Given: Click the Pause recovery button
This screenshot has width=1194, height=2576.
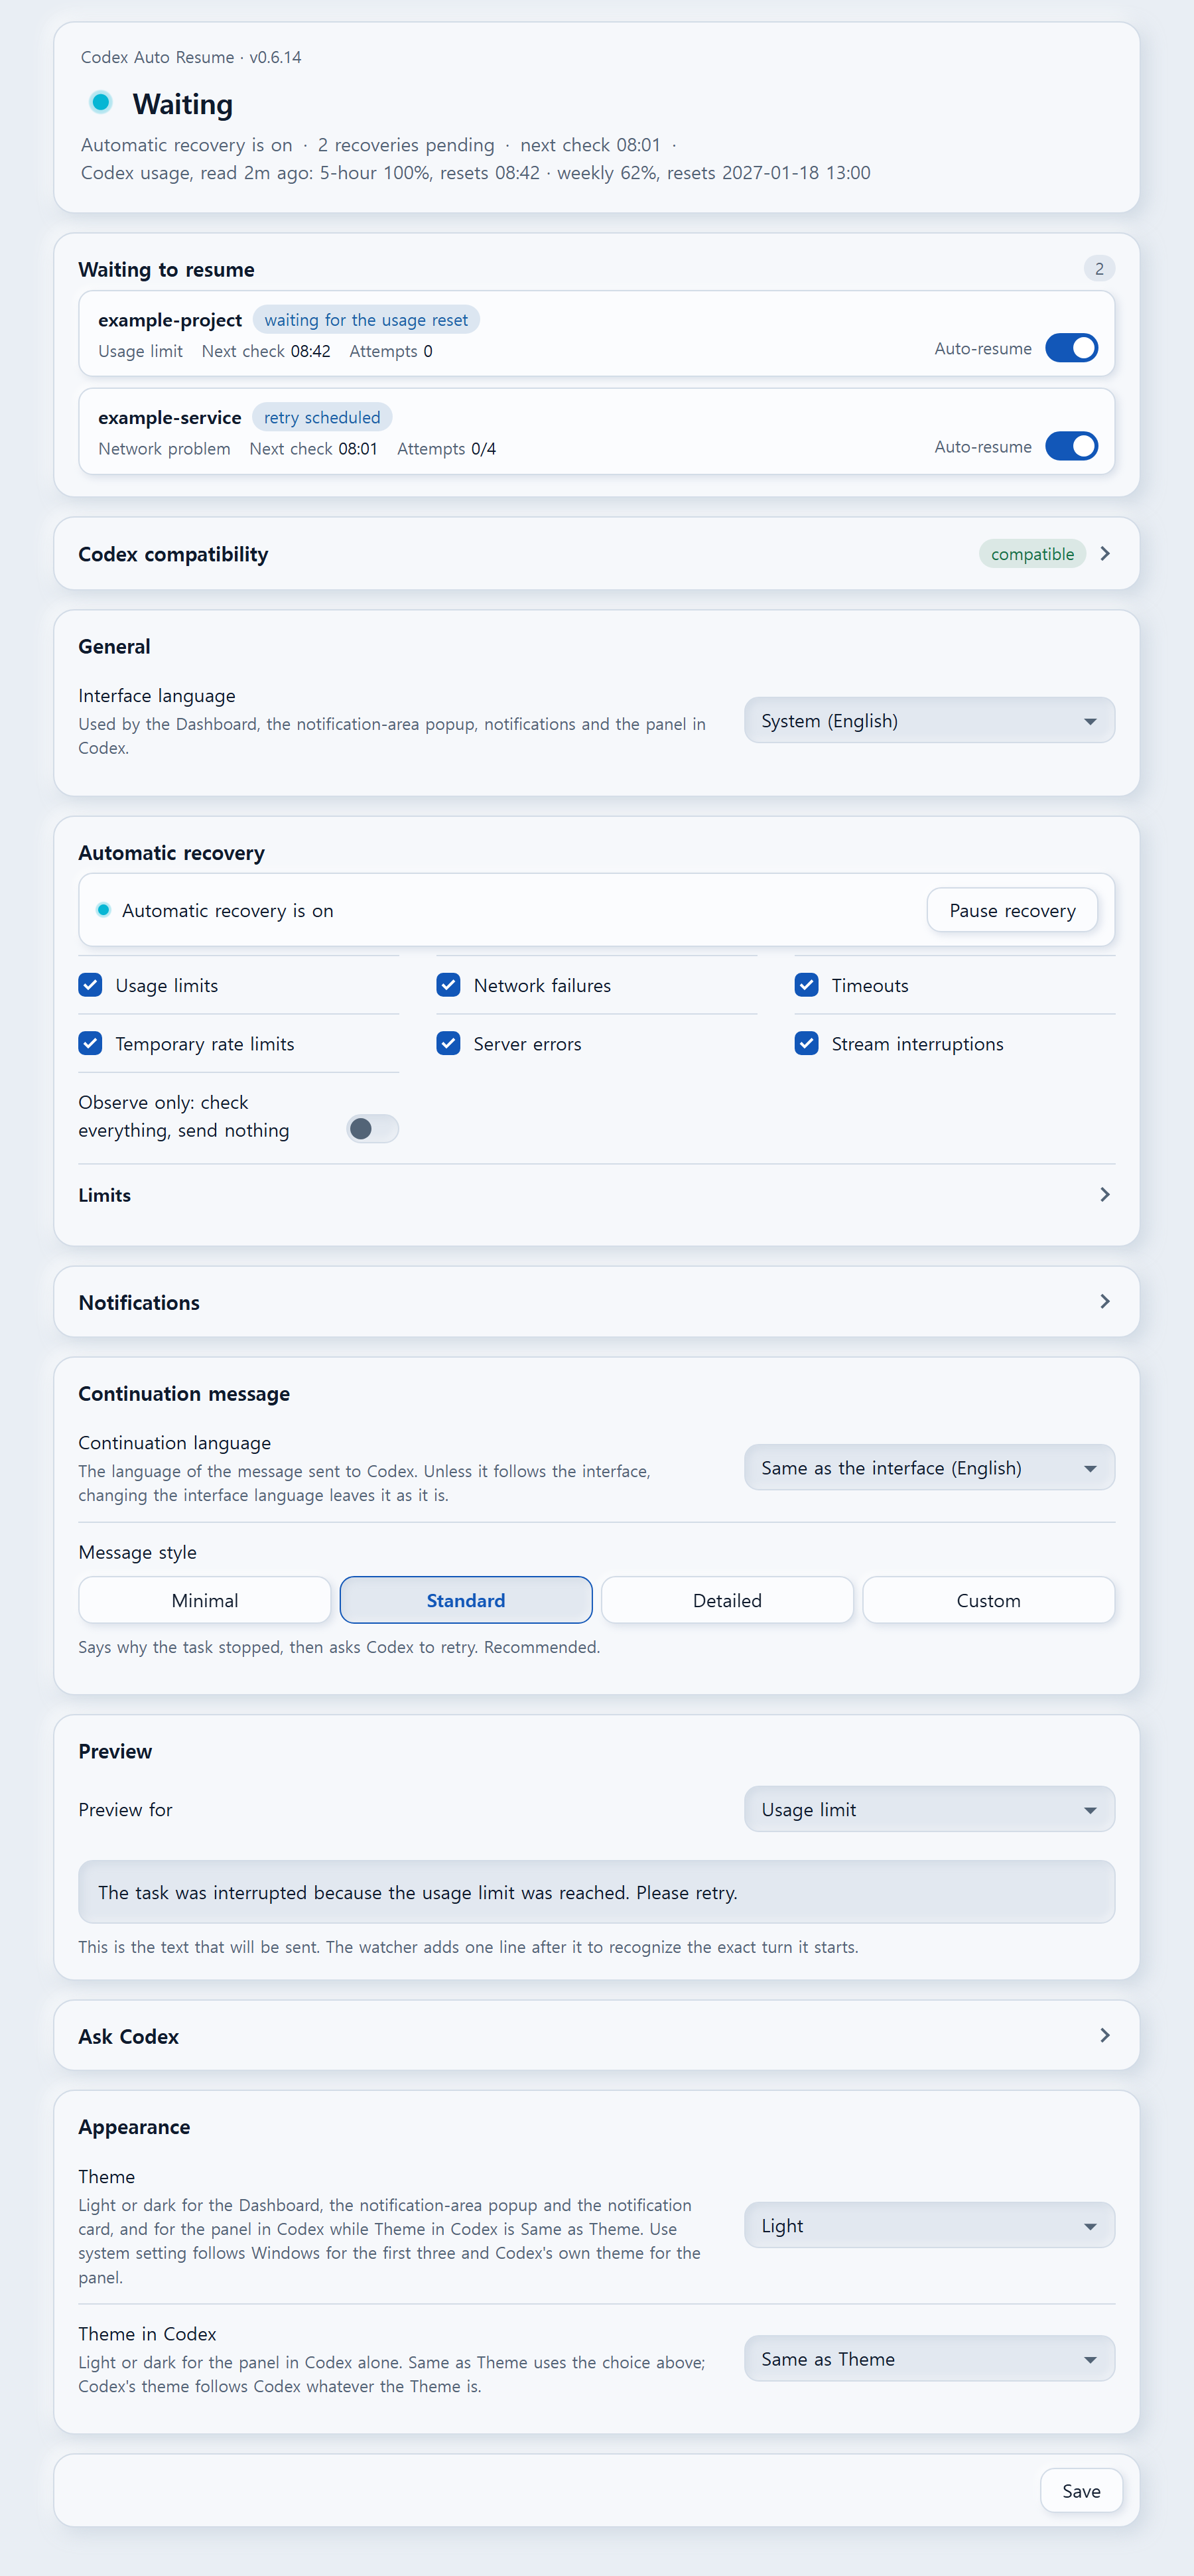Looking at the screenshot, I should click(1012, 911).
